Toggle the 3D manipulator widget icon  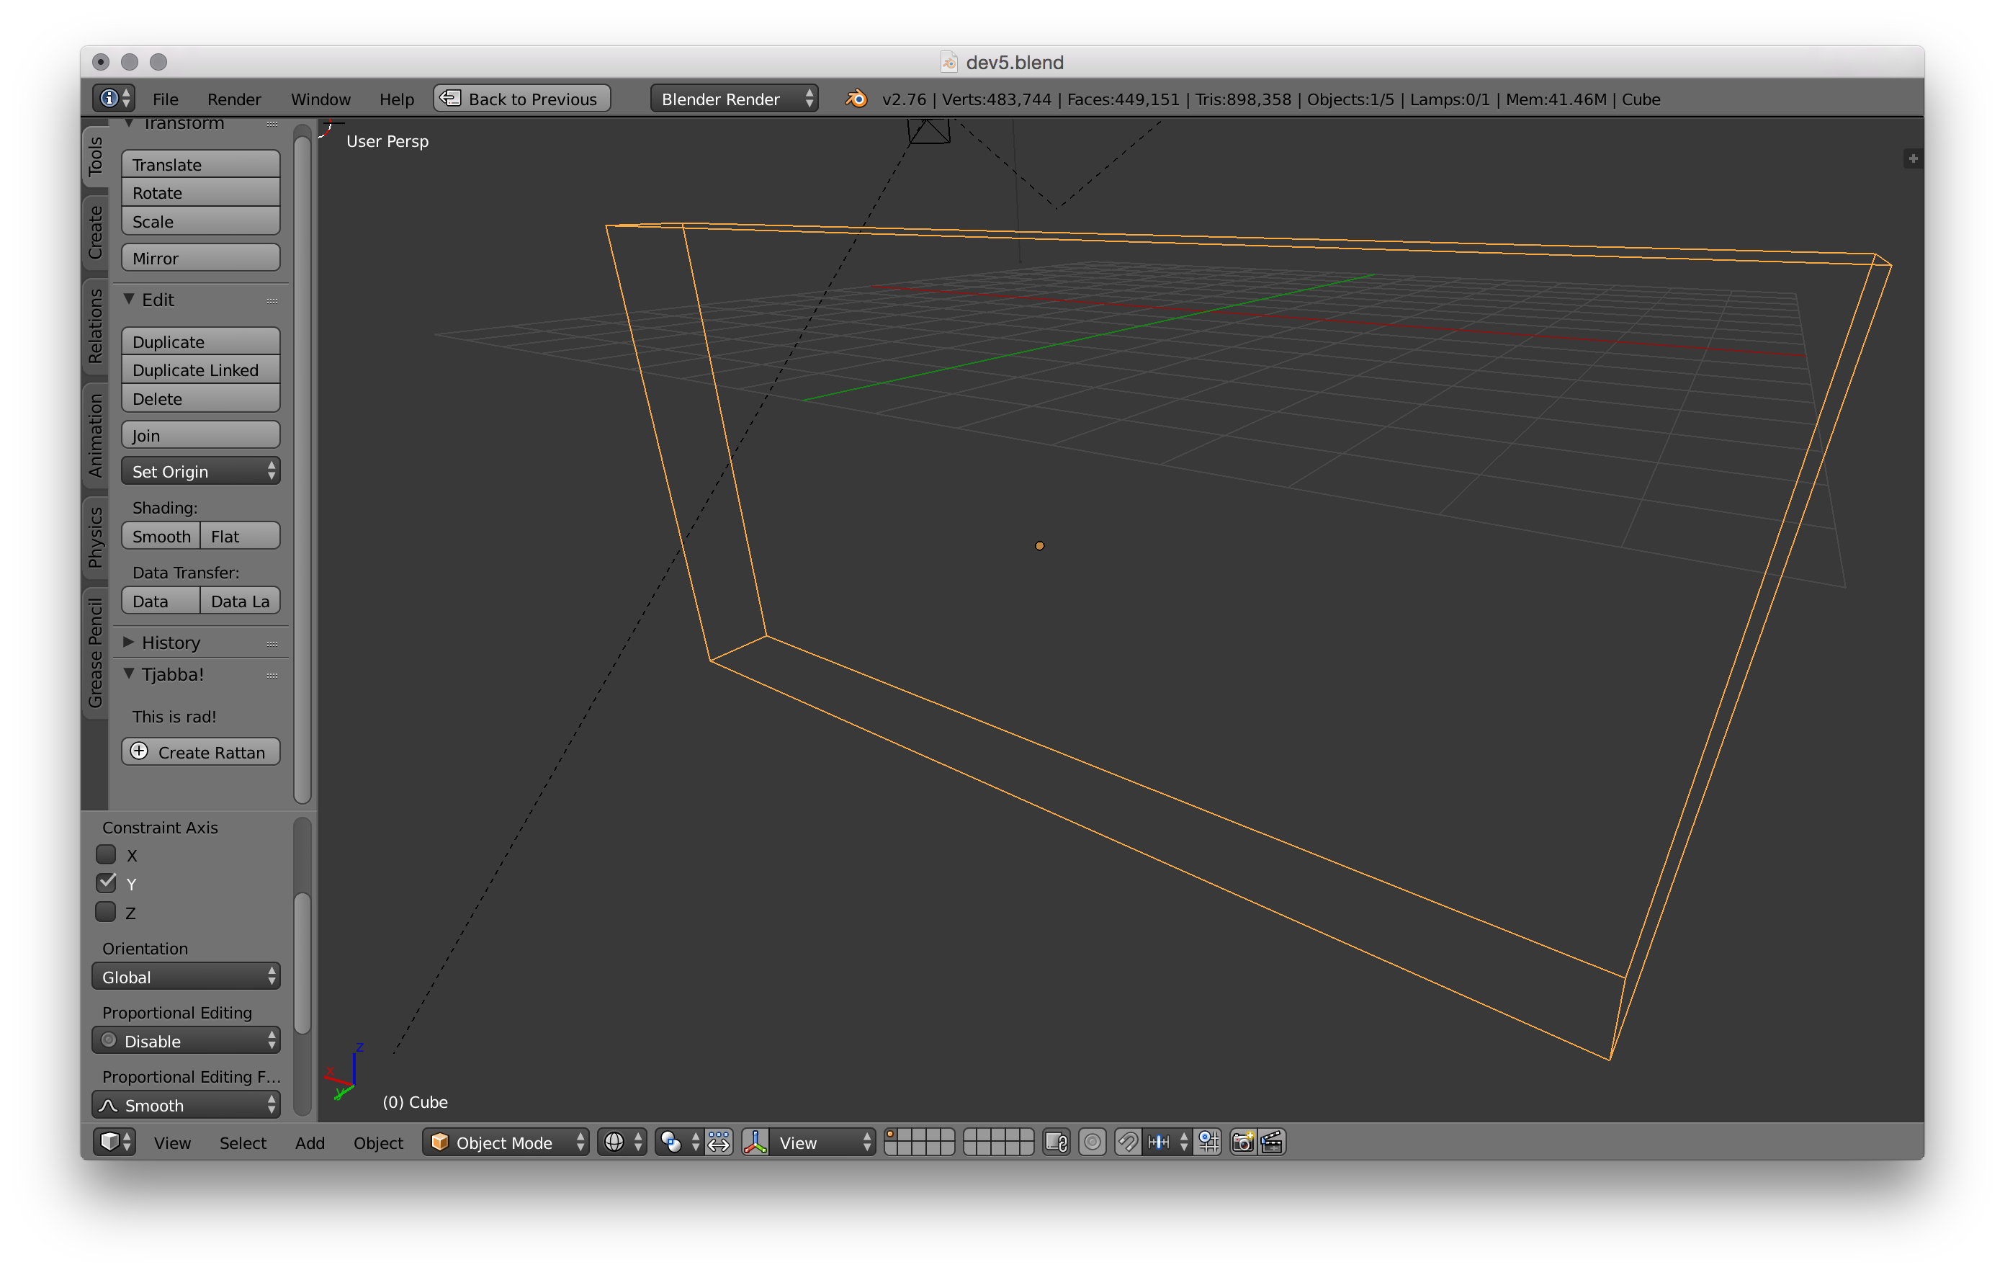pos(754,1142)
